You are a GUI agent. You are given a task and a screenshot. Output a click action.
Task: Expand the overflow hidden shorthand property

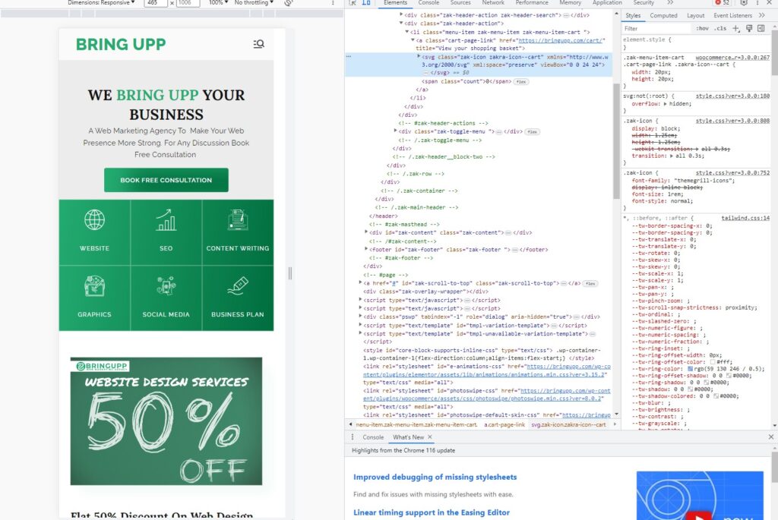click(x=666, y=104)
